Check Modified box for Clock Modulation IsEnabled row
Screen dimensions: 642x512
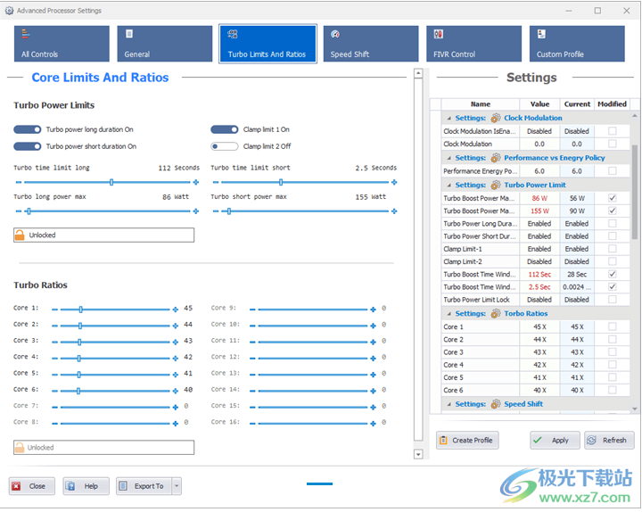(x=612, y=131)
